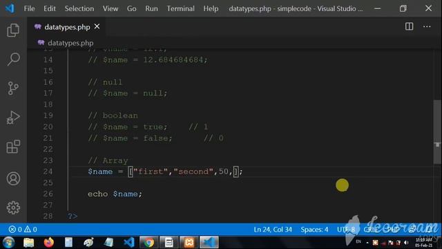Click the taskbar clock showing 05-Feb-21

coord(423,243)
